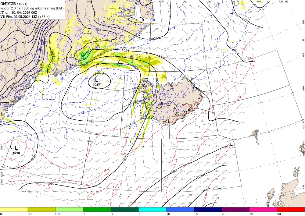Click the 'IT: þri. 30. 04. 2024 06Z' line

(x=19, y=12)
